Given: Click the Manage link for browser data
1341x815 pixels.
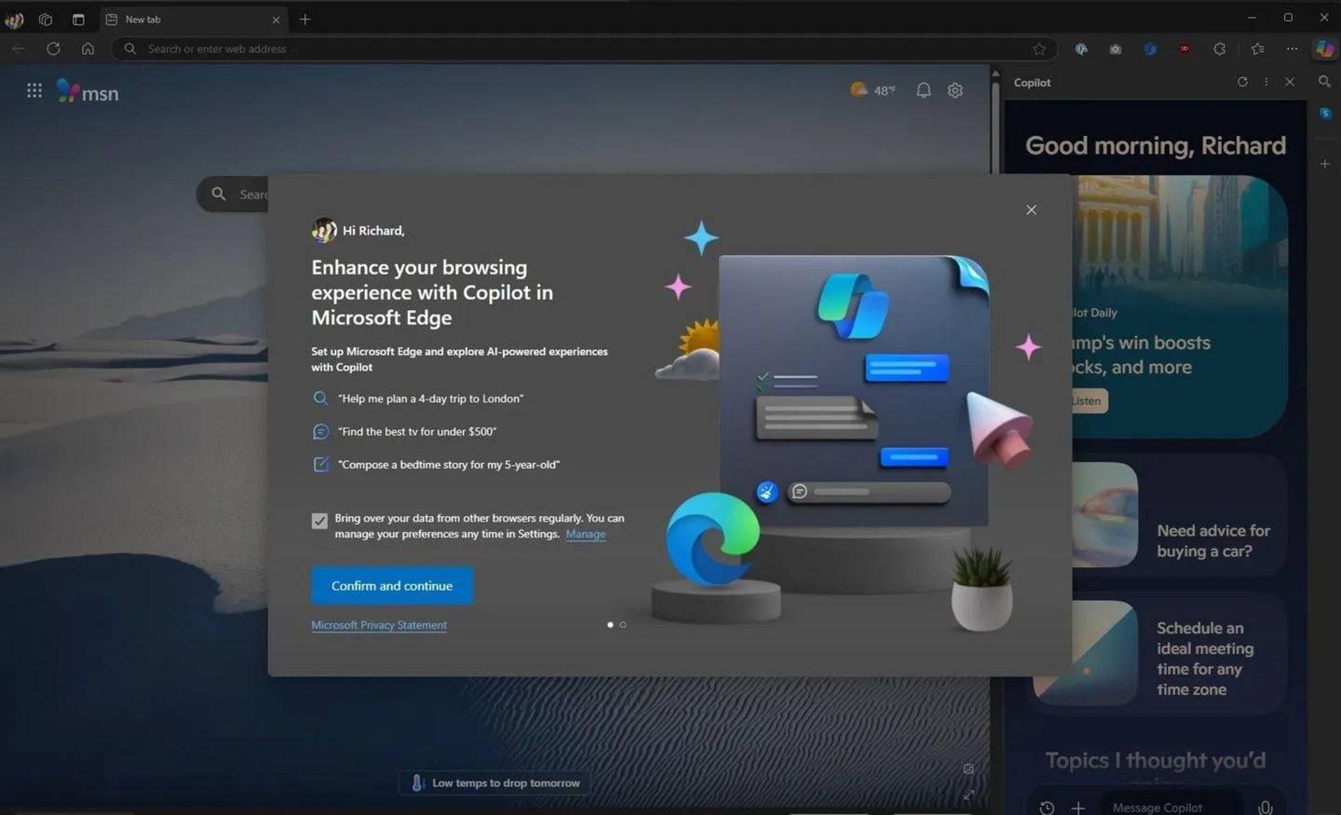Looking at the screenshot, I should (x=585, y=534).
